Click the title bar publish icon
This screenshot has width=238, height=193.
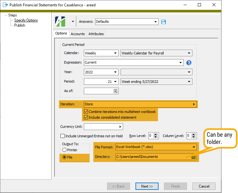[5, 5]
